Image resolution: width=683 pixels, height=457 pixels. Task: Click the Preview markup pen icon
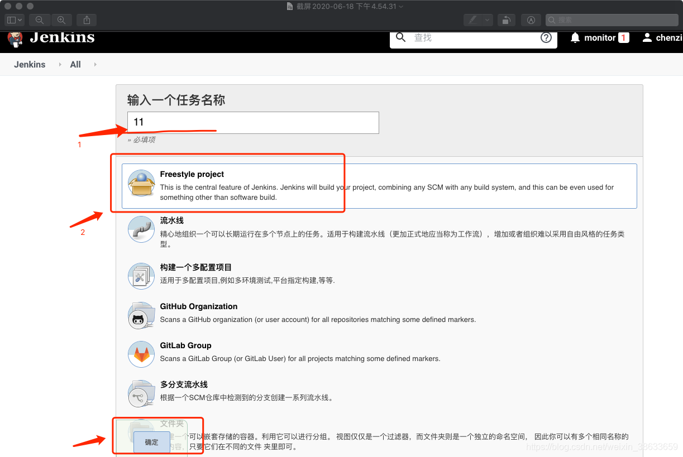click(x=472, y=20)
